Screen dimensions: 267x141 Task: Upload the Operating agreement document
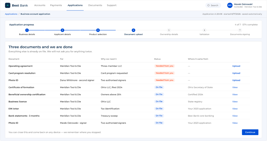tap(236, 66)
